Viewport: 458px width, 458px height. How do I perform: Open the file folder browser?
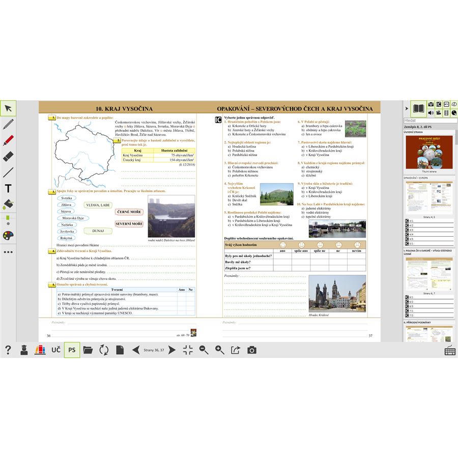click(88, 350)
